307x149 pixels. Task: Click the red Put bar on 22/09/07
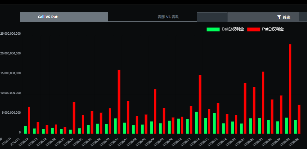155,111
